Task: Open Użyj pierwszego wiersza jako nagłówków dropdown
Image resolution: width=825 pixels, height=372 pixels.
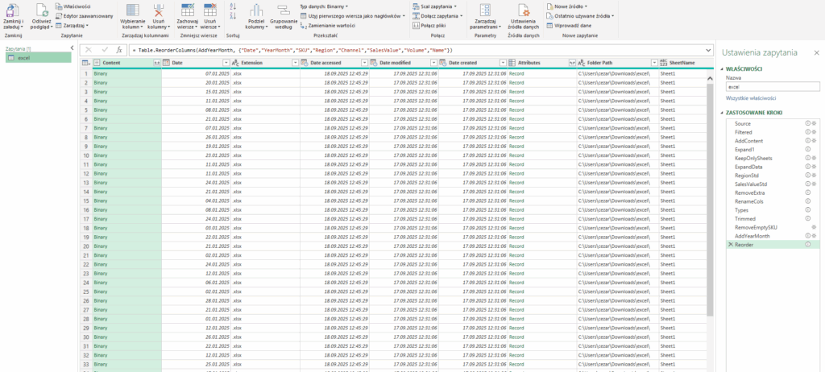Action: coord(353,16)
